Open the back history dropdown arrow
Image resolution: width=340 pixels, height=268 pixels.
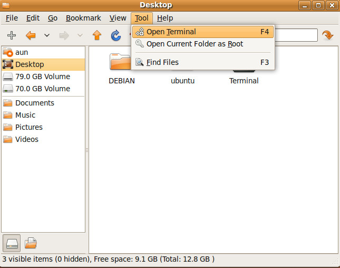[x=47, y=35]
